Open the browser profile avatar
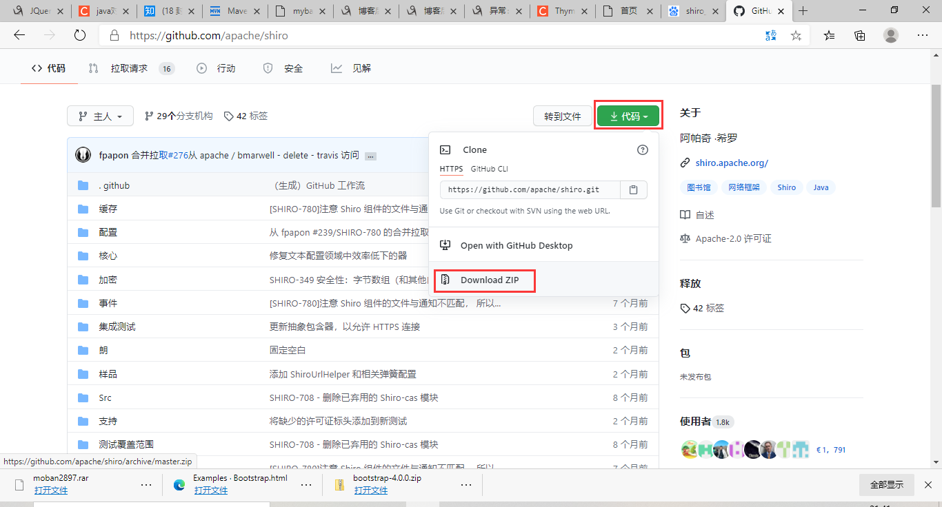Image resolution: width=942 pixels, height=507 pixels. 891,35
